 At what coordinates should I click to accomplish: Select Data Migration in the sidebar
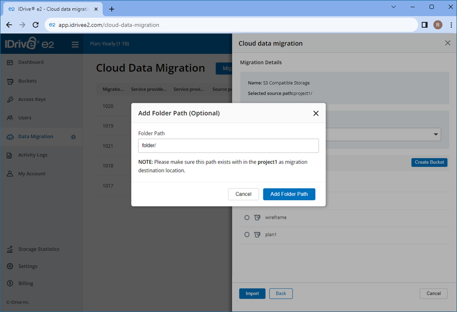pos(36,136)
